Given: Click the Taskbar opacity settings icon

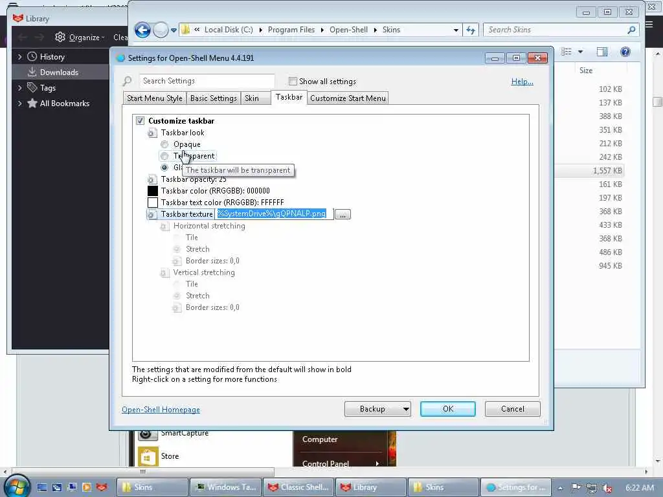Looking at the screenshot, I should pyautogui.click(x=152, y=180).
